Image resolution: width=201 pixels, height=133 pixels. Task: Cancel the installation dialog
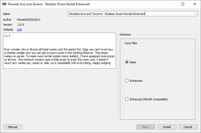pyautogui.click(x=188, y=127)
